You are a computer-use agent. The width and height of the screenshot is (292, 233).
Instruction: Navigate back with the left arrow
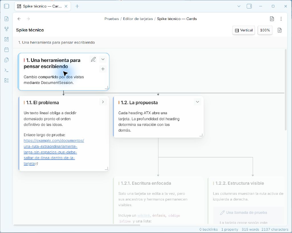click(19, 19)
